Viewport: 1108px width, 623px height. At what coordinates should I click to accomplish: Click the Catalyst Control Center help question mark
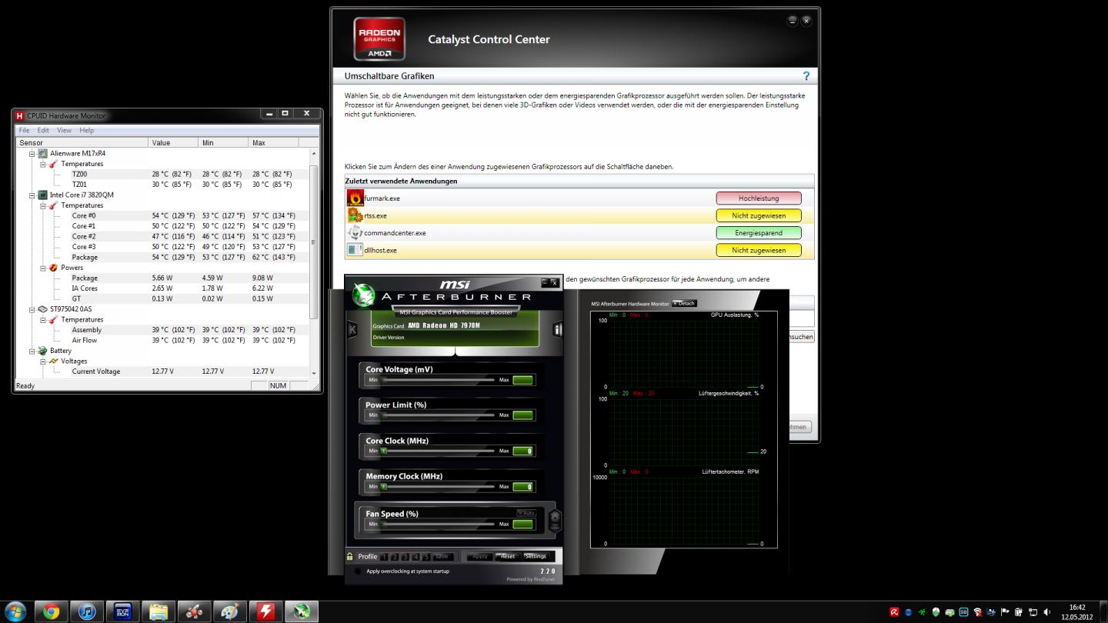pos(806,76)
